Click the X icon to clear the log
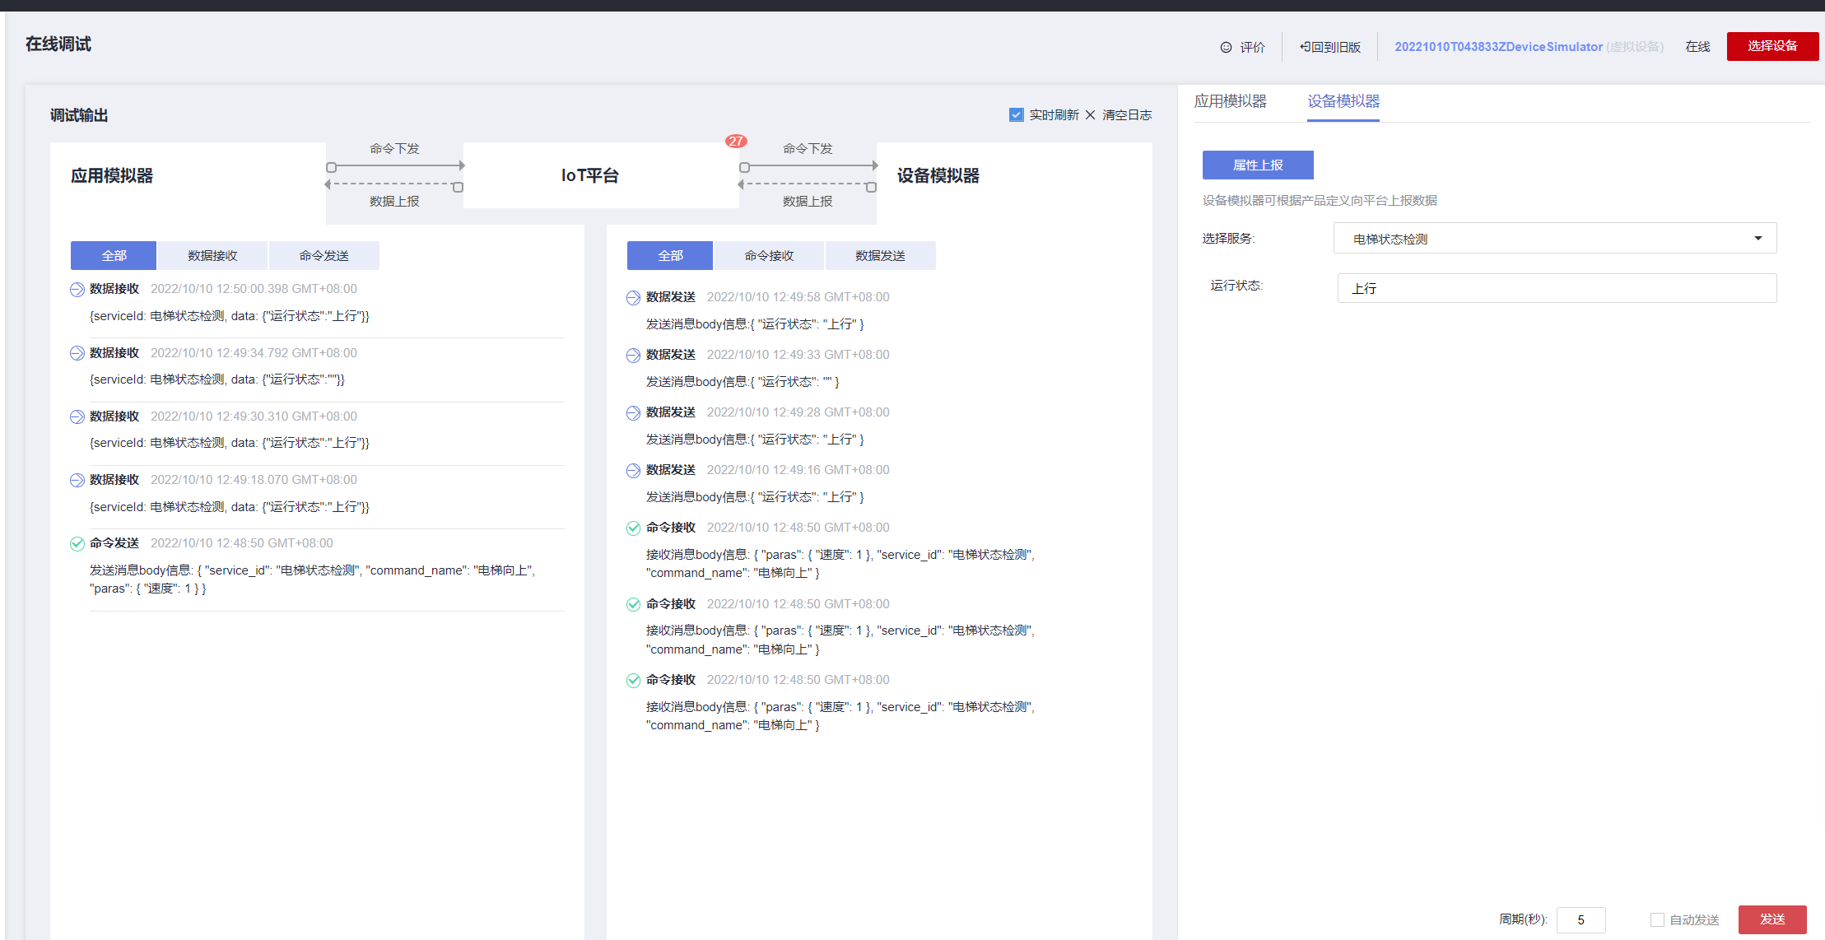 pos(1090,115)
